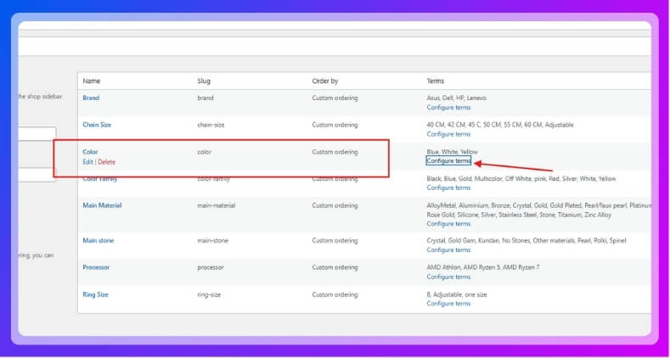Click the Terms column header

436,81
